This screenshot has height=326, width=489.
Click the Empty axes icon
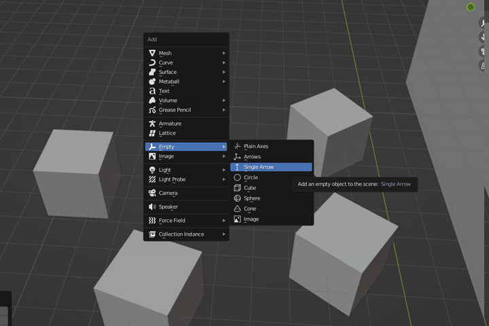click(152, 147)
